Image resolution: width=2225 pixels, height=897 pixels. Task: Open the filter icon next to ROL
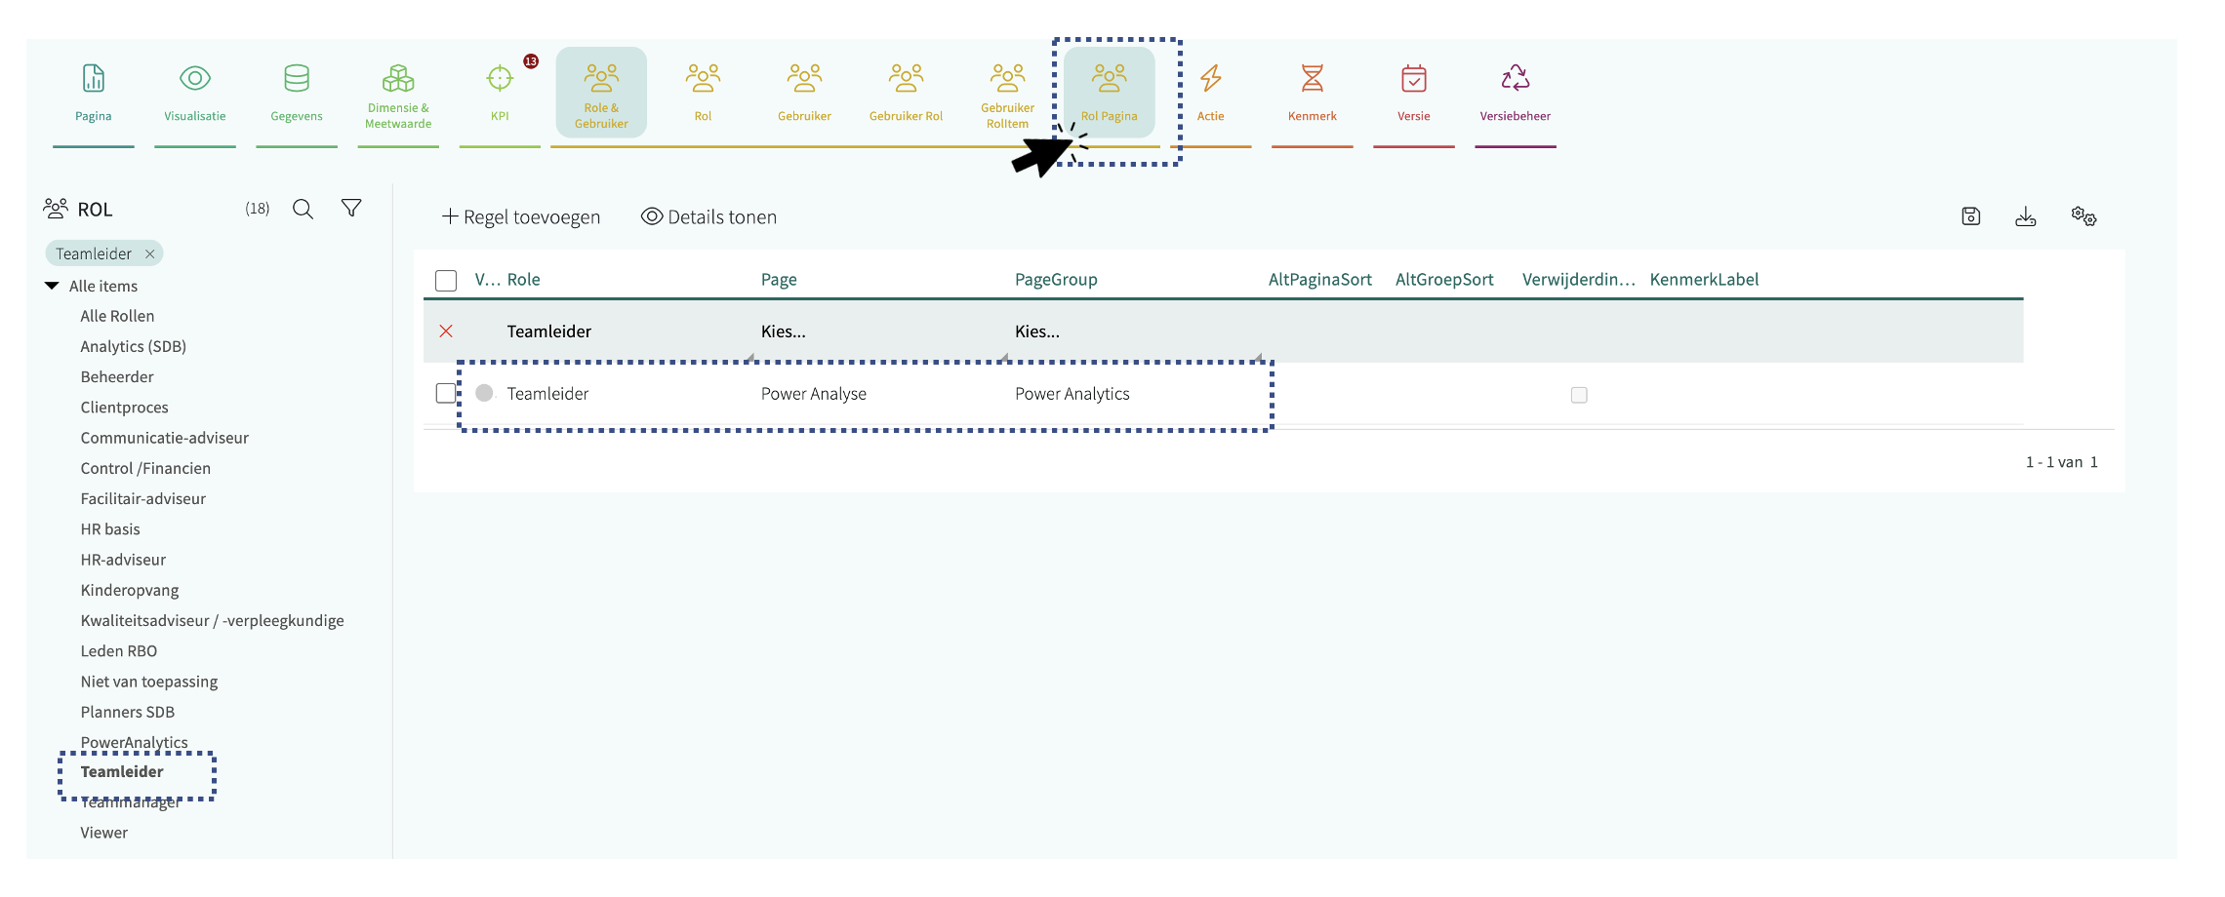[x=351, y=209]
